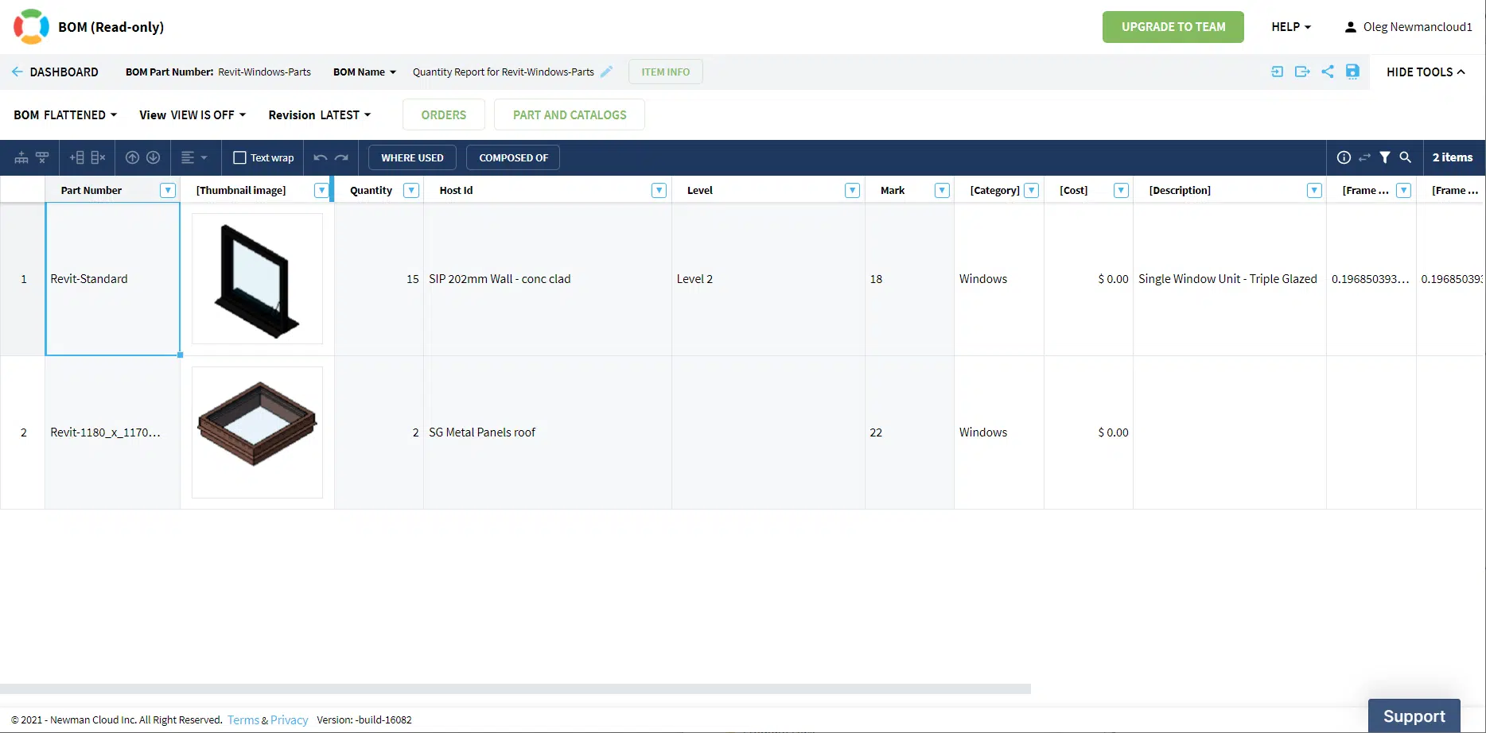This screenshot has width=1486, height=733.
Task: Click the delete row icon in the toolbar
Action: tap(42, 157)
